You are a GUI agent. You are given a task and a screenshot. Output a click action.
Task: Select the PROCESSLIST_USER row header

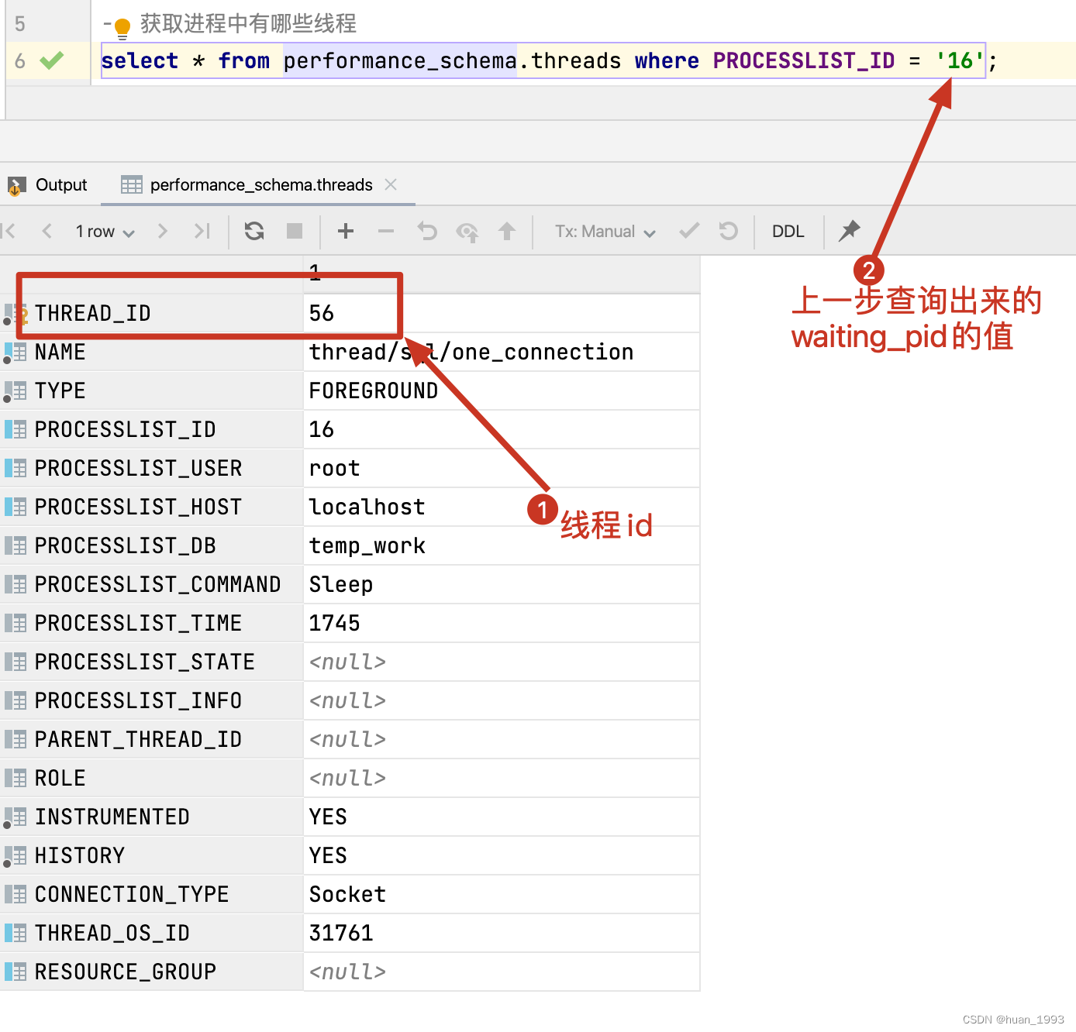point(152,468)
